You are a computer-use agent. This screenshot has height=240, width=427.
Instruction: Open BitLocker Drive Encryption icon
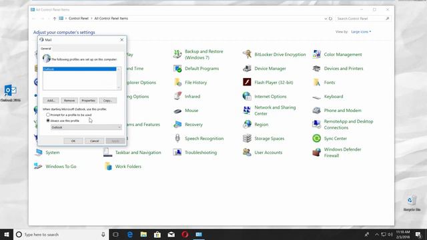tap(247, 54)
